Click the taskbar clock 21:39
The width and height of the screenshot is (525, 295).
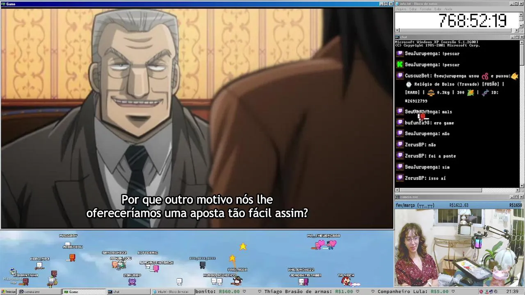[x=512, y=292]
